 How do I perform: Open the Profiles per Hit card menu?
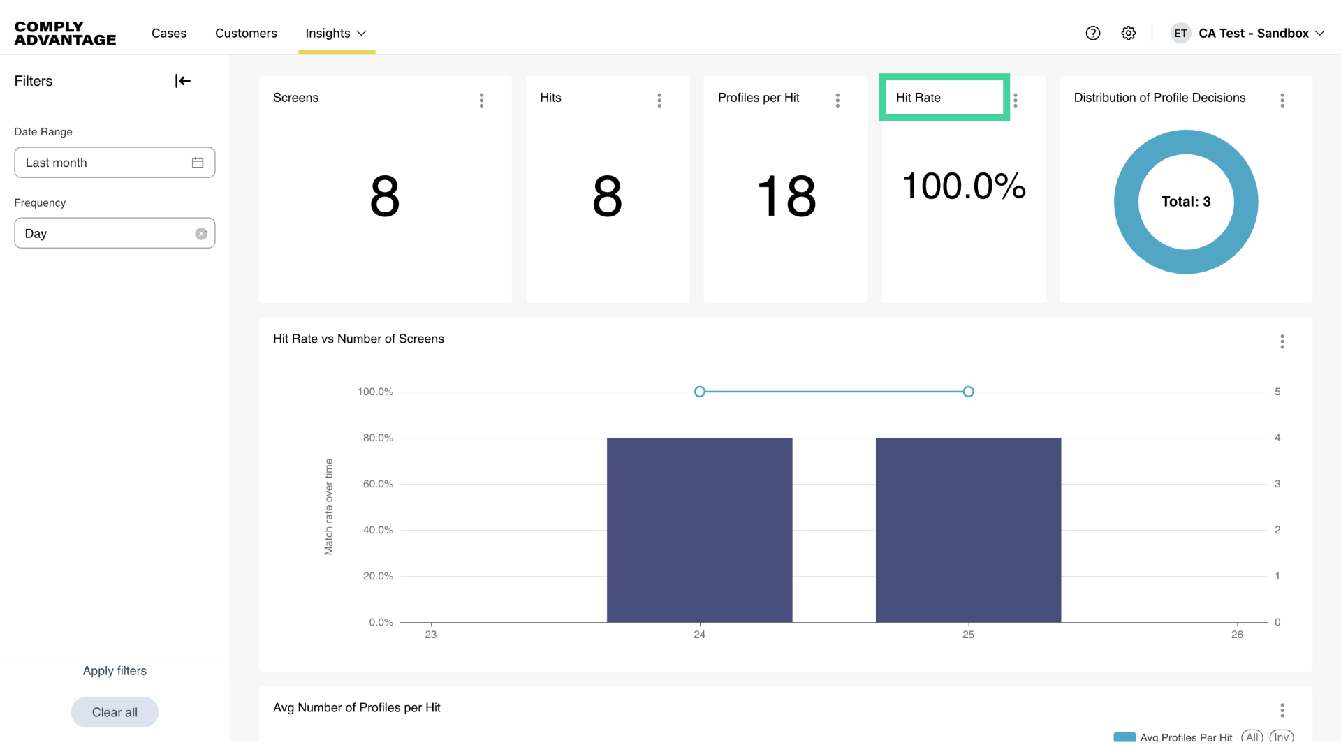pyautogui.click(x=837, y=100)
